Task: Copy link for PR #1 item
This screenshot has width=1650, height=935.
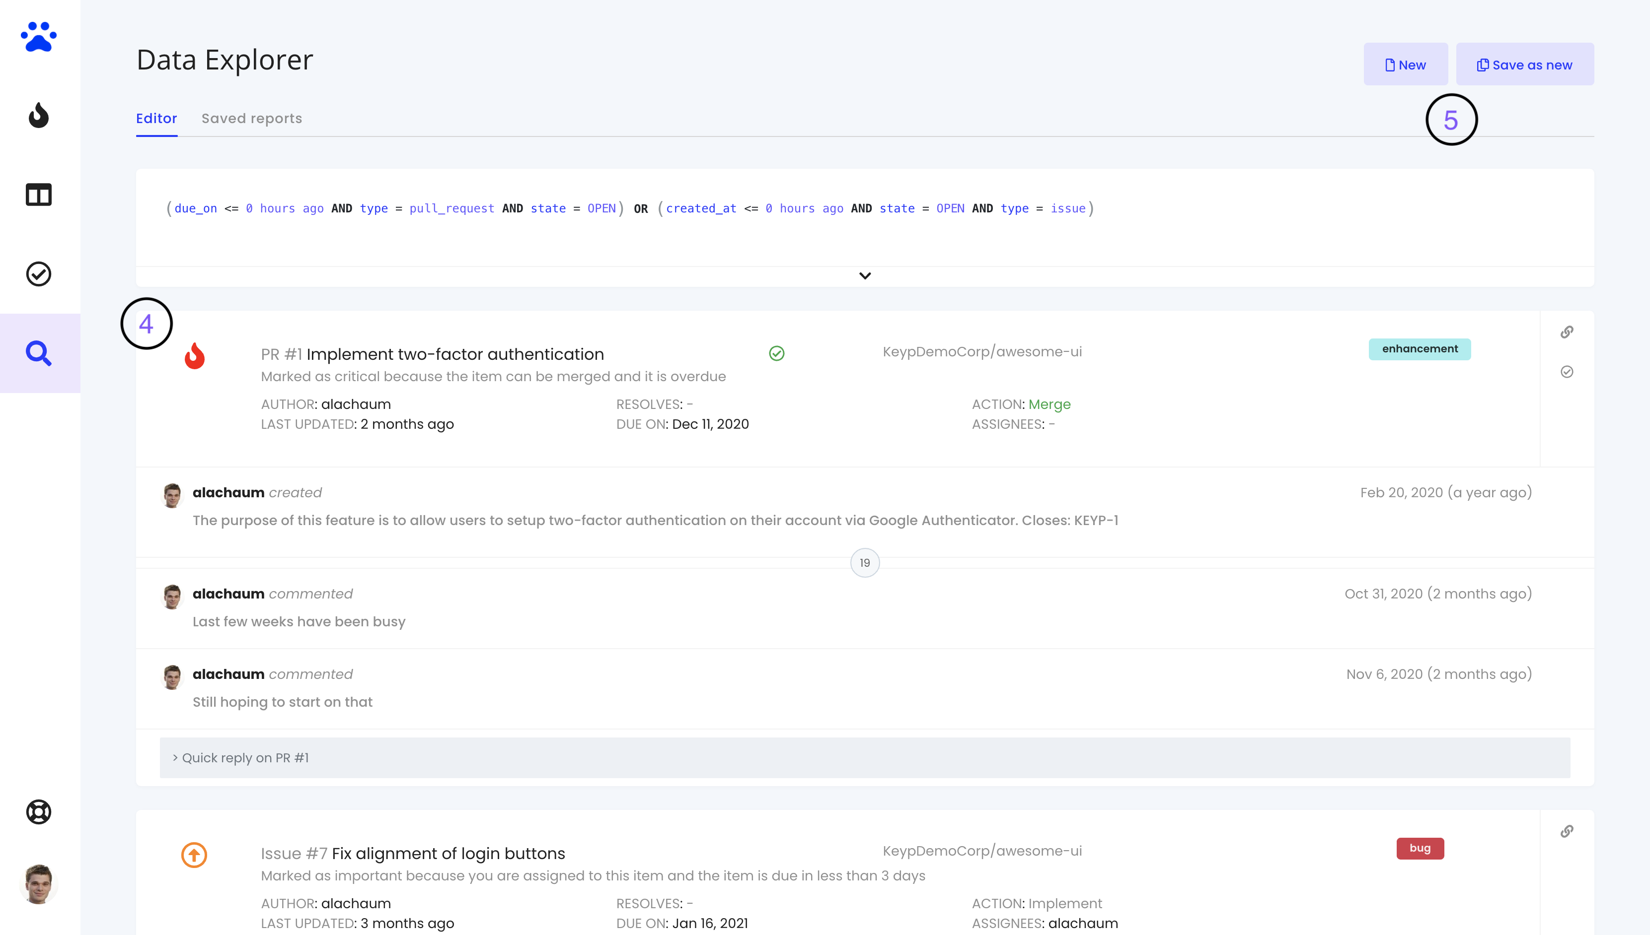Action: tap(1567, 332)
